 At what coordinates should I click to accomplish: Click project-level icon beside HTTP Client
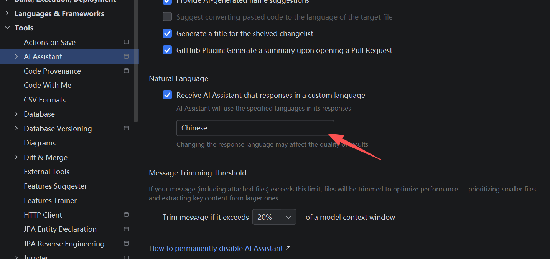click(126, 214)
